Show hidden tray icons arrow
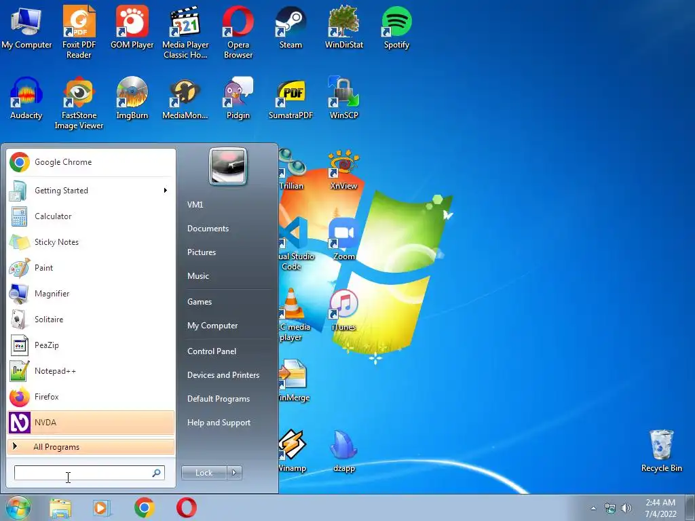695x521 pixels. tap(593, 508)
